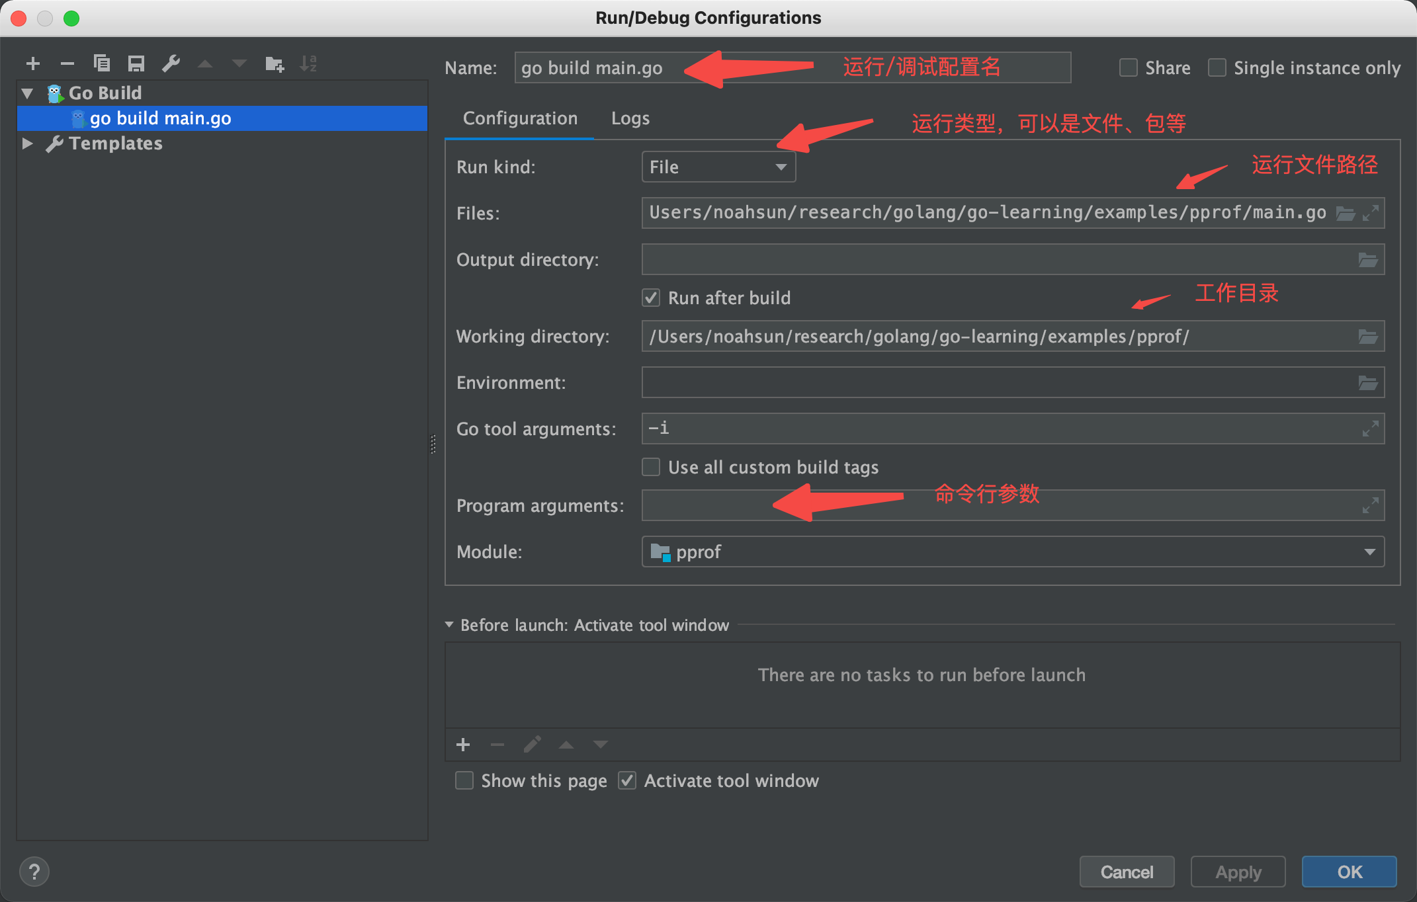Sort configurations alphabetically
Image resolution: width=1417 pixels, height=902 pixels.
308,63
